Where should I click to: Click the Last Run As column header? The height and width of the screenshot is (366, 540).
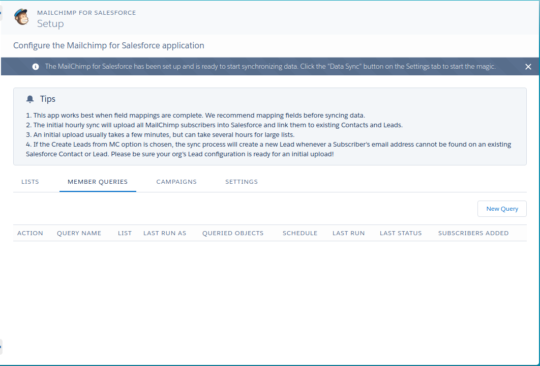coord(165,233)
